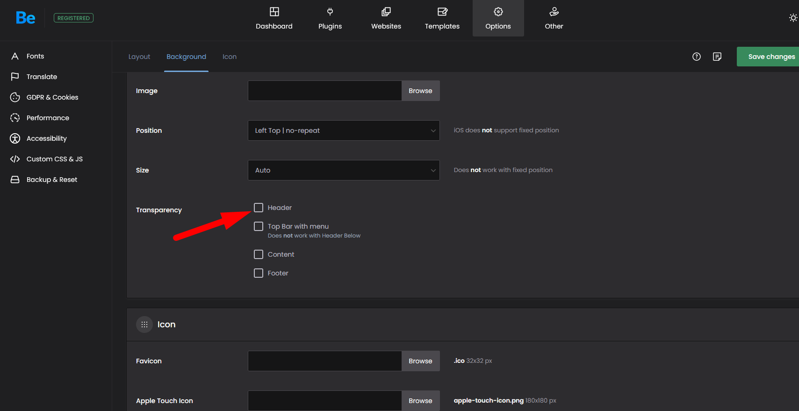Viewport: 799px width, 411px height.
Task: Open Custom CSS & JS settings
Action: point(55,159)
